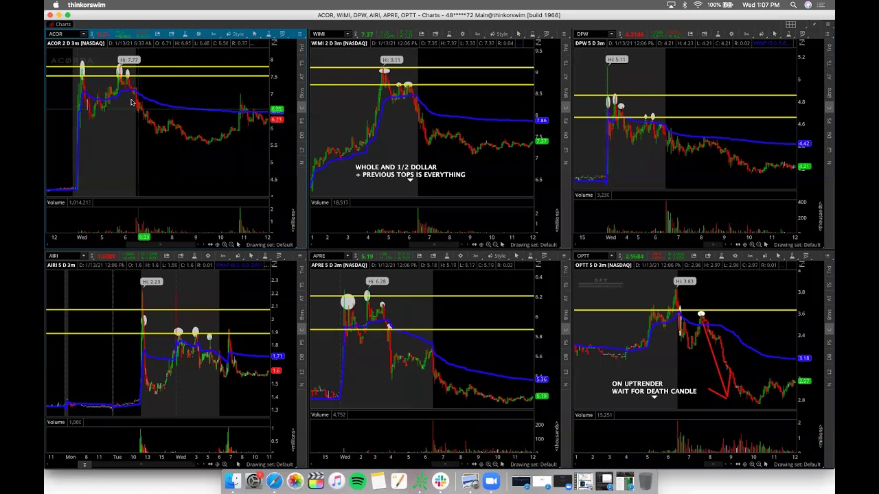Image resolution: width=879 pixels, height=494 pixels.
Task: Zoom out on the ACOR chart
Action: point(231,245)
